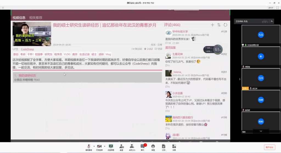281x153 pixels.
Task: Open meeting settings (设置) icon
Action: coord(174,147)
